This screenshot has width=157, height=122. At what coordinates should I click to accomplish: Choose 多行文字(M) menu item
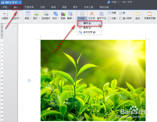pos(89,32)
